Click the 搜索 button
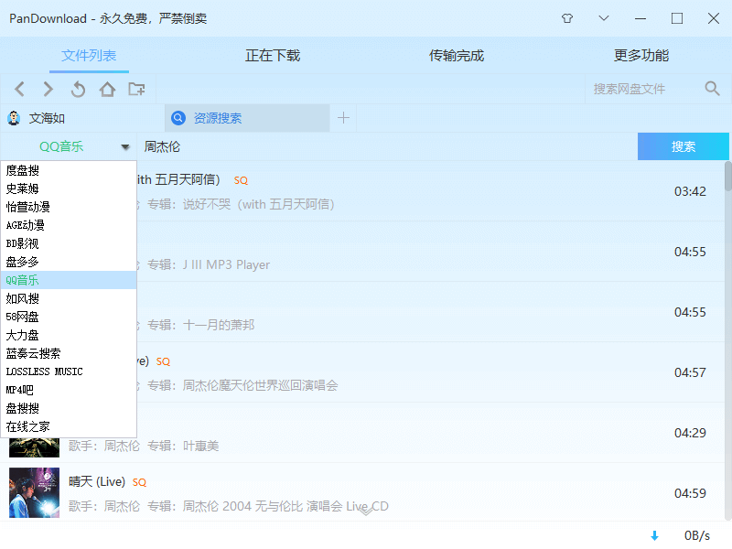732x549 pixels. [x=683, y=146]
